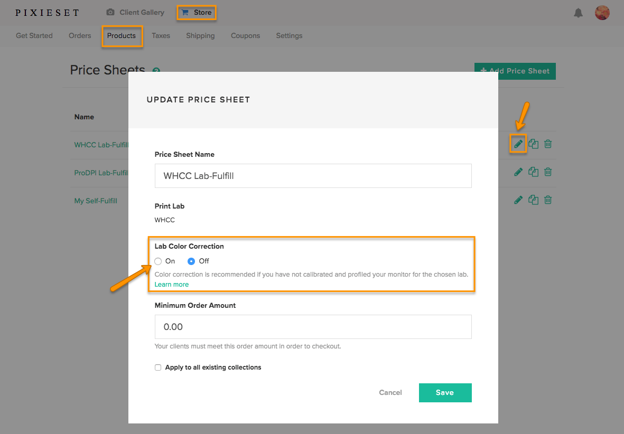
Task: Open Learn more about color correction
Action: click(172, 285)
